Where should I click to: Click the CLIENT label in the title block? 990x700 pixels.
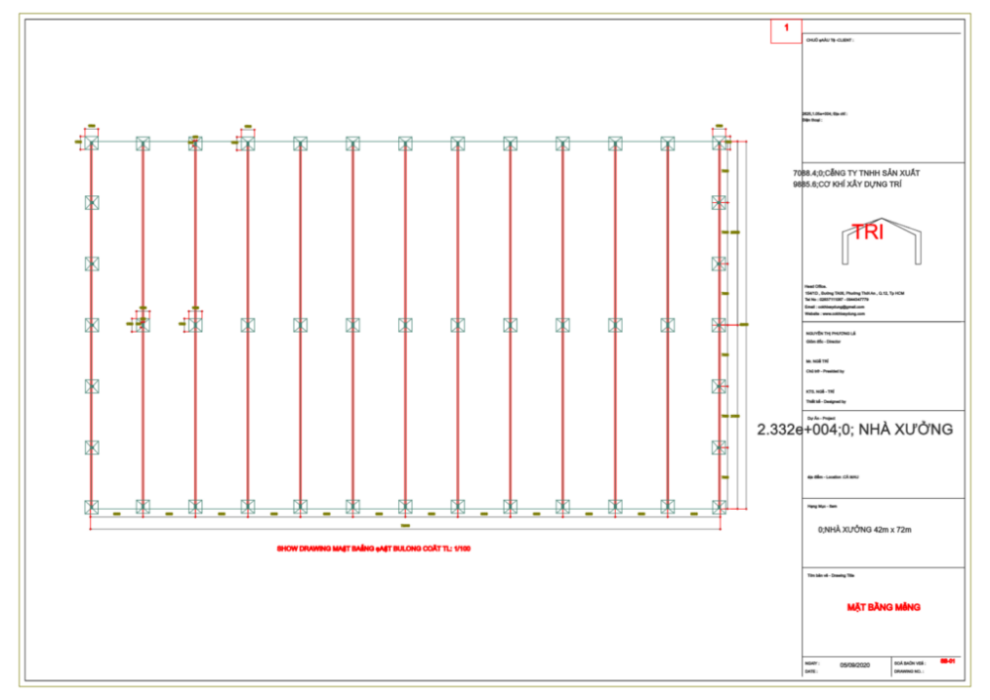tap(830, 41)
